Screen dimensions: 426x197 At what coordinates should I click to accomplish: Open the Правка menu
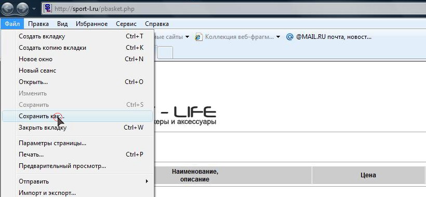click(x=38, y=24)
